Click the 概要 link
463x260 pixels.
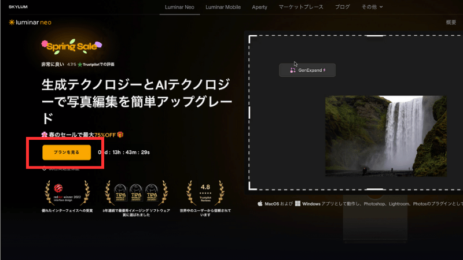click(451, 23)
